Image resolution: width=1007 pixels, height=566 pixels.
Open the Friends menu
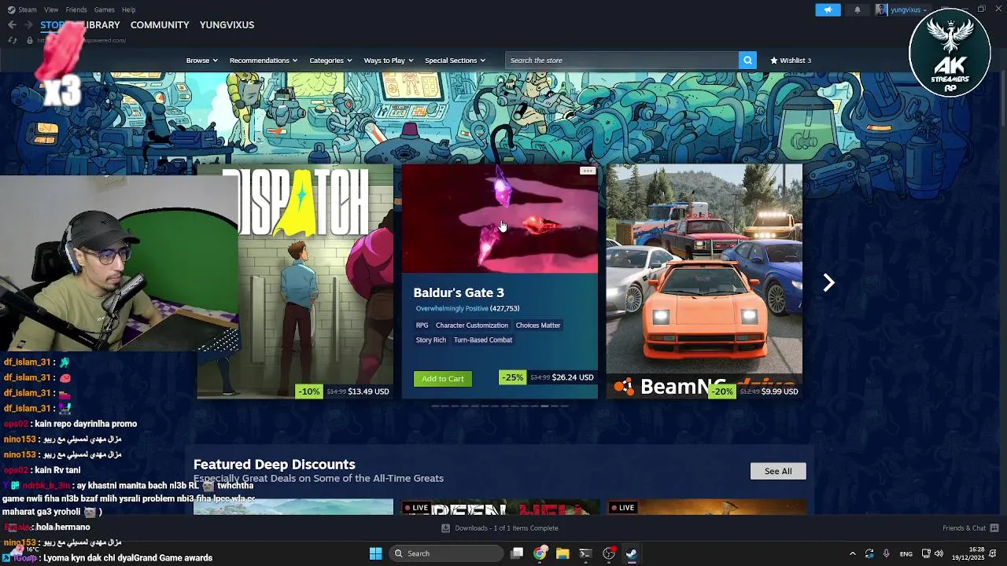pyautogui.click(x=76, y=9)
